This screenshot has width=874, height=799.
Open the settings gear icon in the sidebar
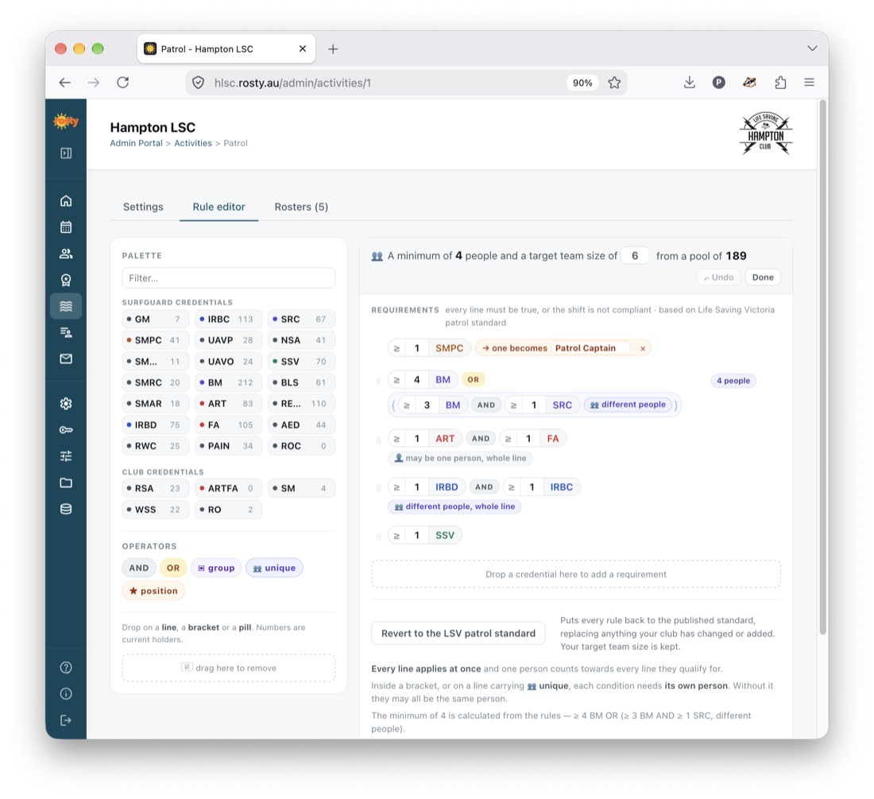tap(66, 403)
